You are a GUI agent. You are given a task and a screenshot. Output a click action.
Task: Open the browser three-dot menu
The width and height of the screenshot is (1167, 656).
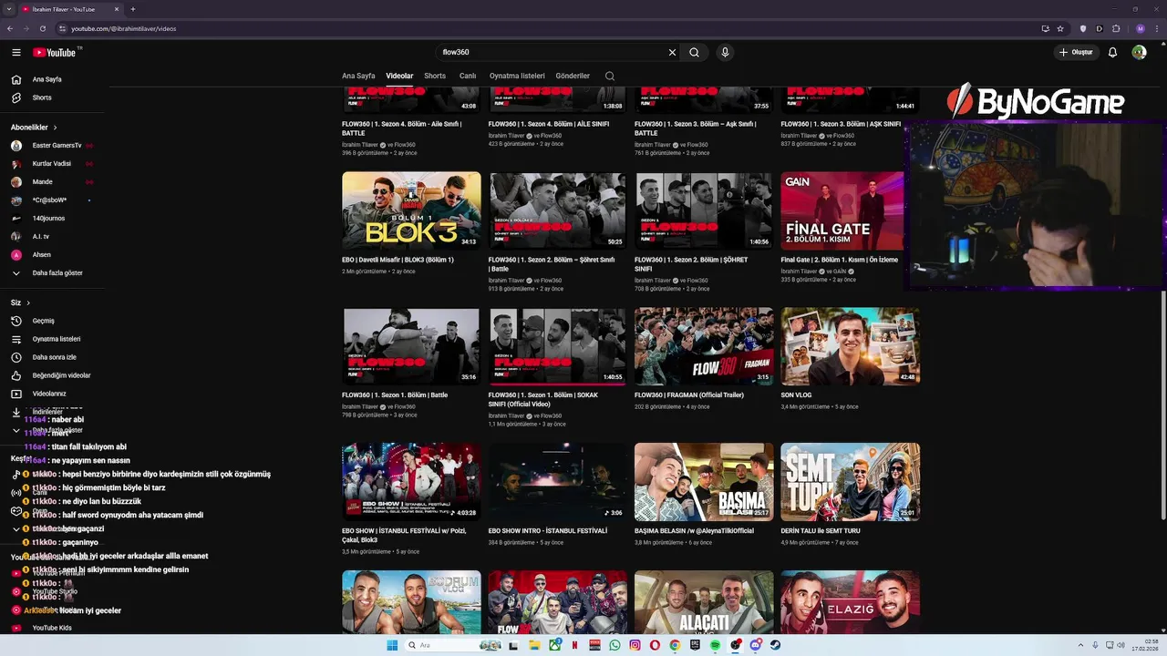pos(1156,28)
